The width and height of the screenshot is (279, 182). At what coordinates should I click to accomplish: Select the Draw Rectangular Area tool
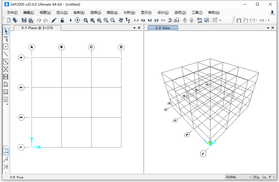click(x=6, y=92)
